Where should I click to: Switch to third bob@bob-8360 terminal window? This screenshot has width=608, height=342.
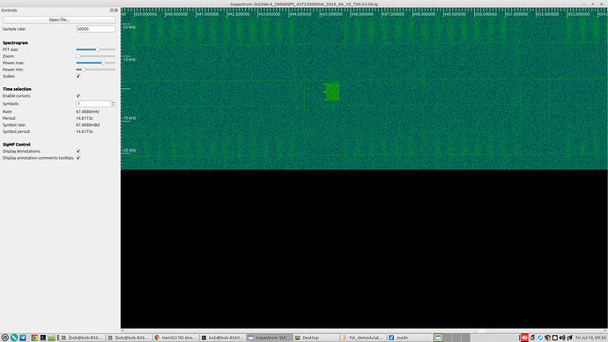point(222,338)
